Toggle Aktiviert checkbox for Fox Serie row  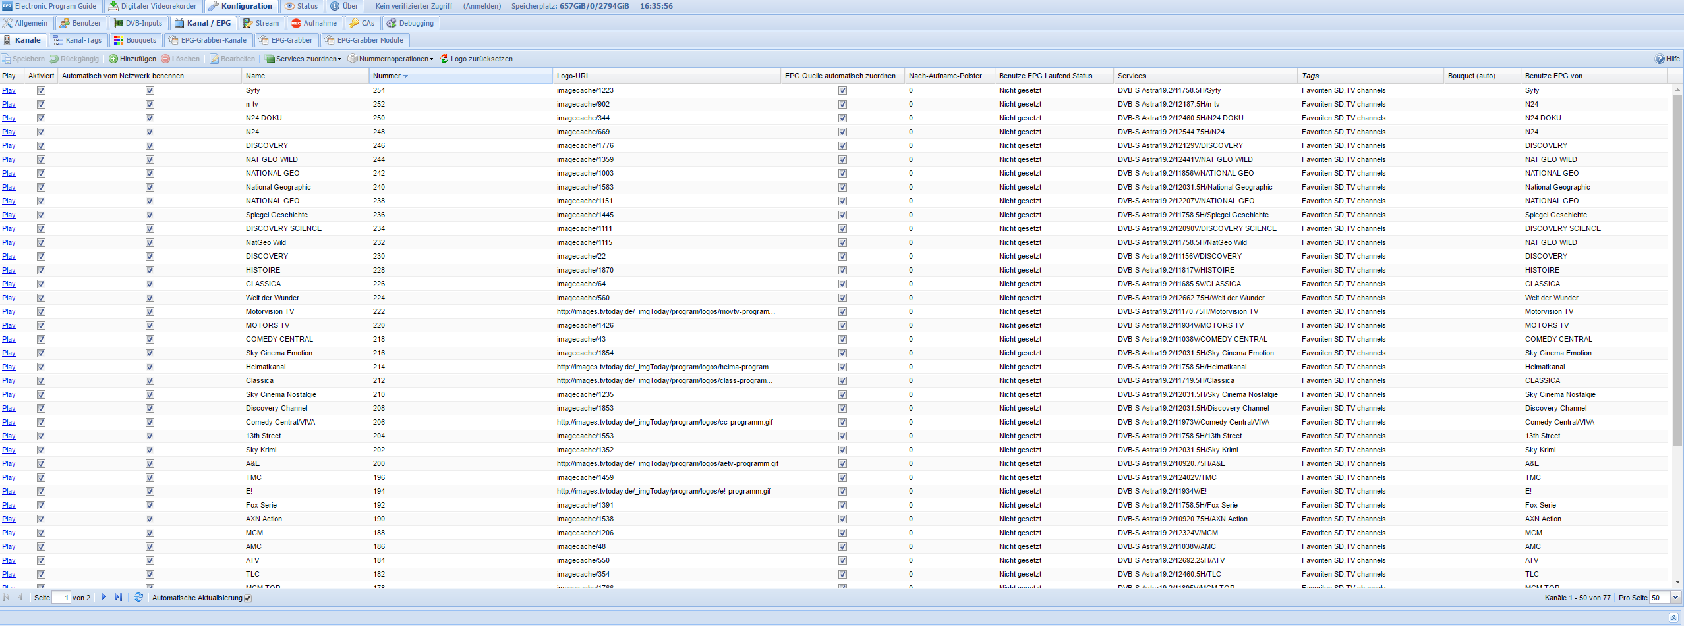tap(41, 505)
